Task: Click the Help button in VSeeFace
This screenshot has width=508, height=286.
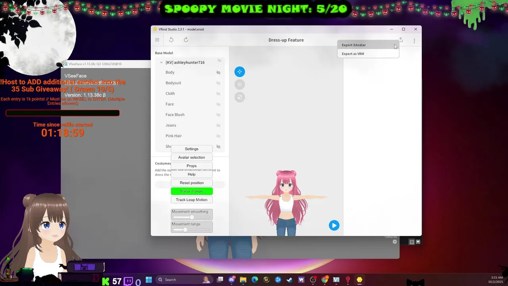Action: 192,174
